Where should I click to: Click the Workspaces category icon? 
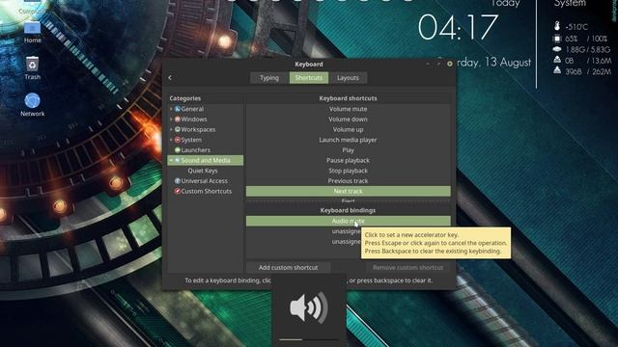178,129
